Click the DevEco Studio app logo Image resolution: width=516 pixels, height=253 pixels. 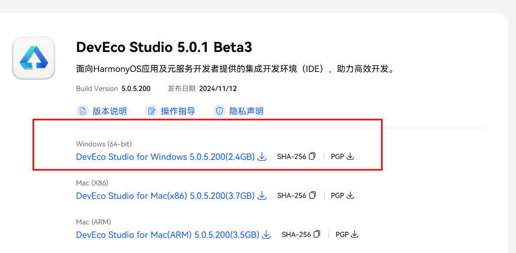tap(34, 58)
